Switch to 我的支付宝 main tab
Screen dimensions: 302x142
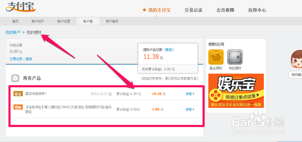tap(159, 10)
